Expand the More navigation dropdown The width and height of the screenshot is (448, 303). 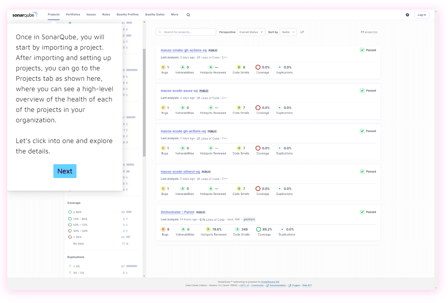[x=174, y=14]
